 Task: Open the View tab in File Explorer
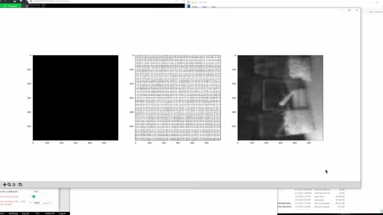click(x=214, y=7)
